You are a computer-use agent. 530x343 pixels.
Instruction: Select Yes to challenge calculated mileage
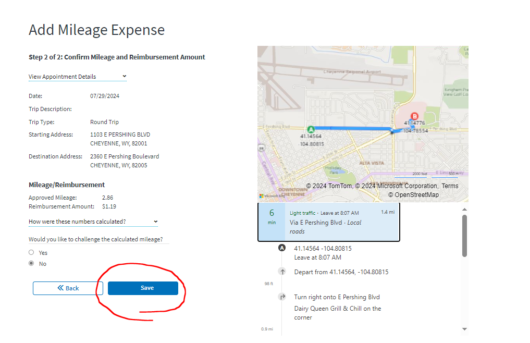tap(32, 252)
